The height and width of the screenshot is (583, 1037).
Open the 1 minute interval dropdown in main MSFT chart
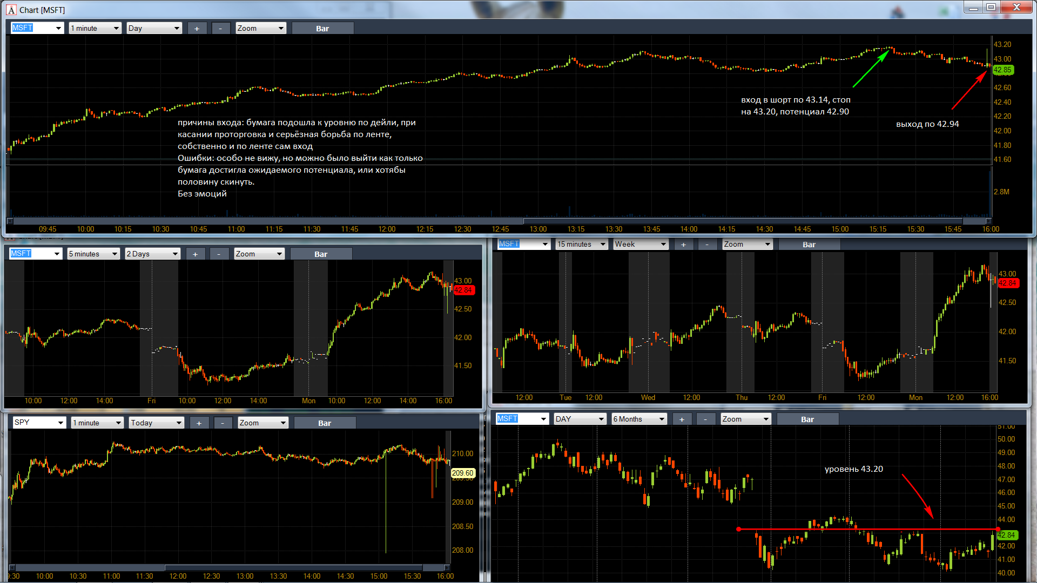(x=95, y=28)
